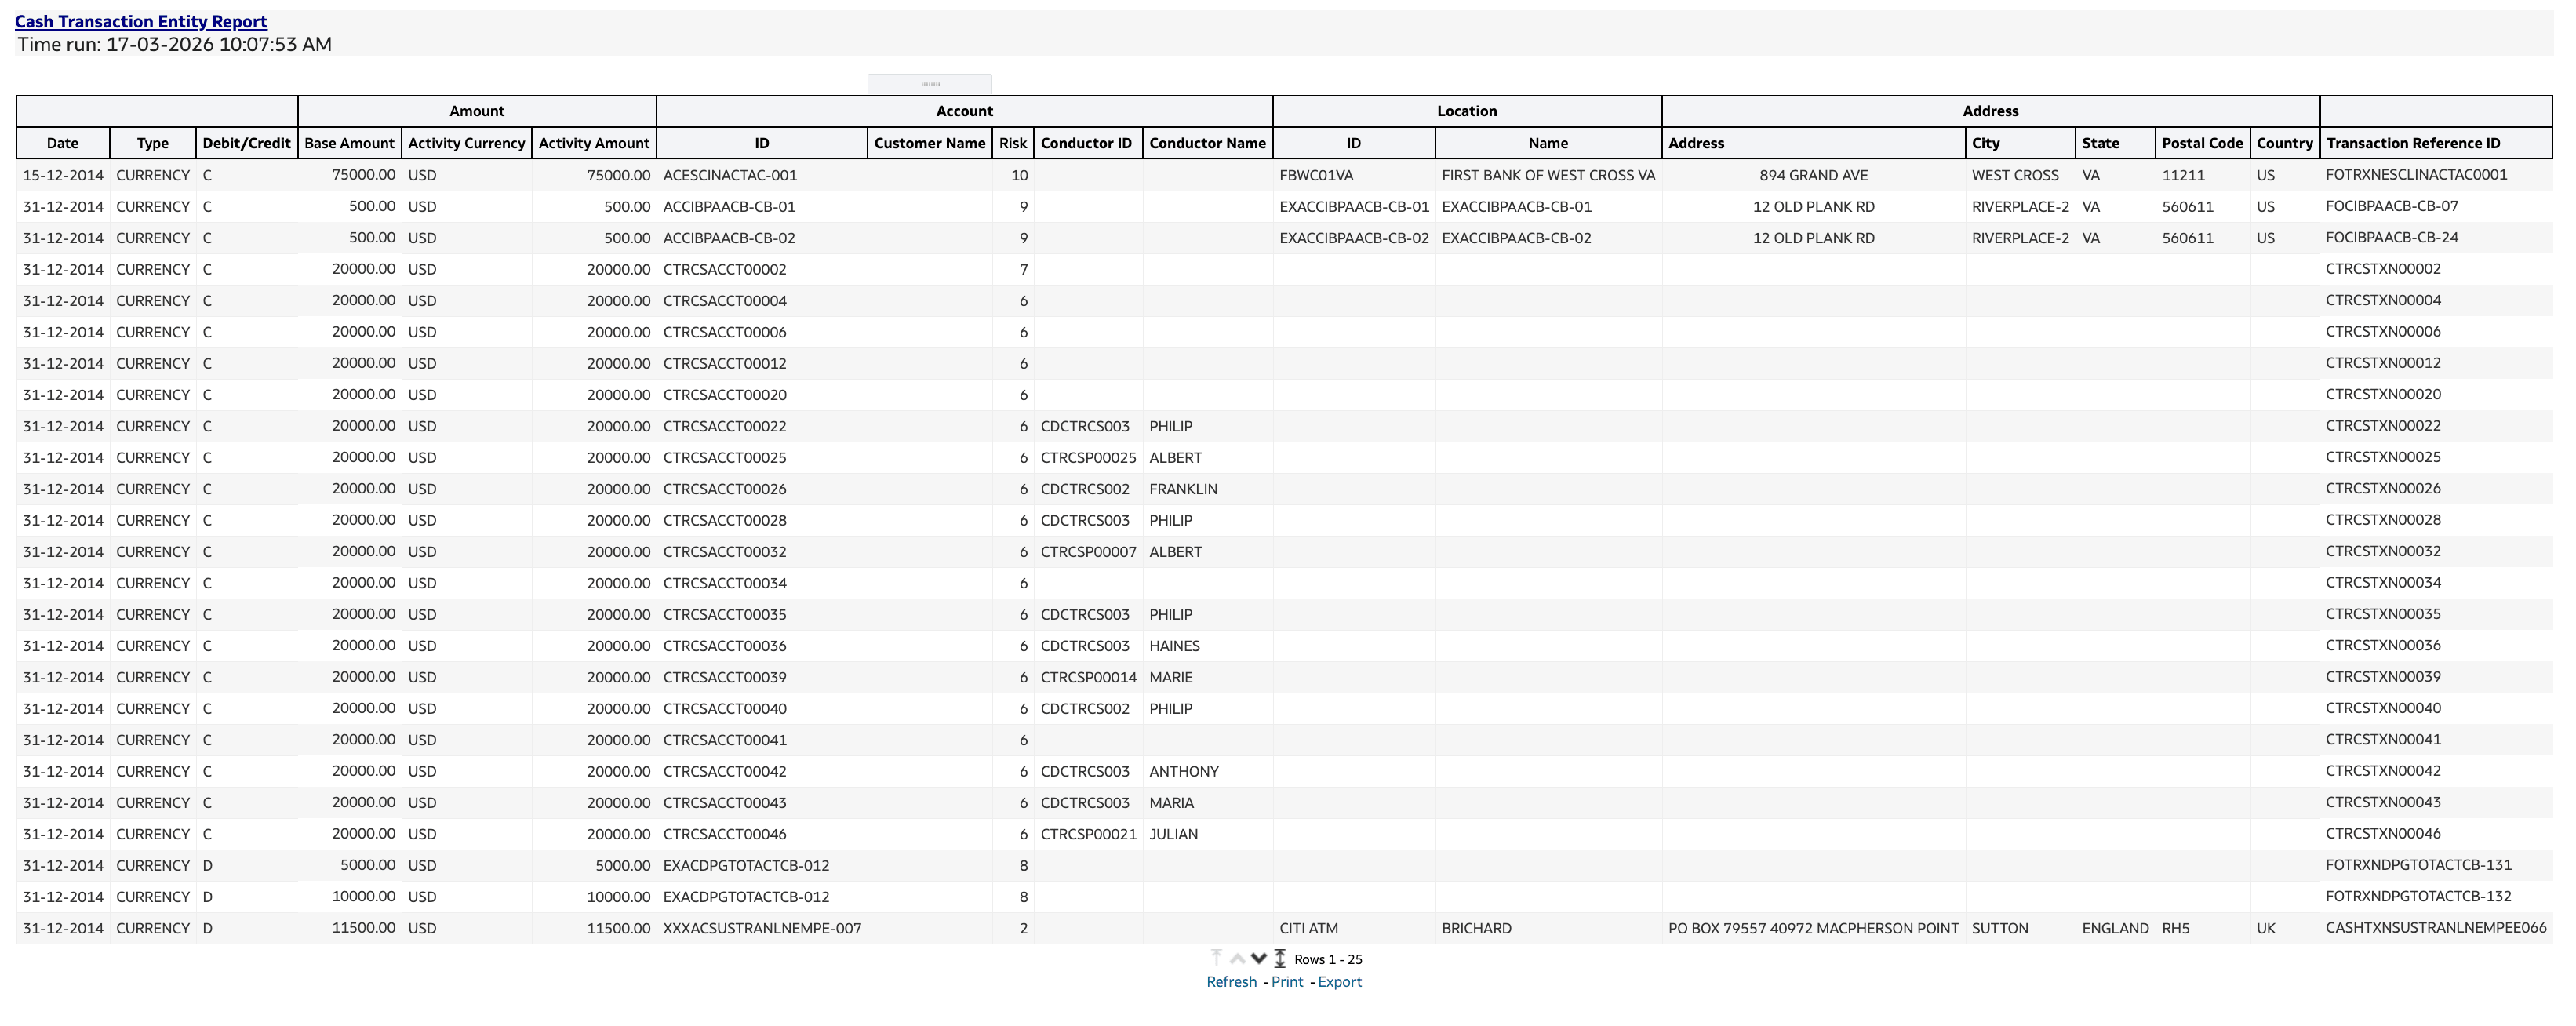Click the Rows 1 - 25 label
The height and width of the screenshot is (1026, 2576).
[x=1328, y=959]
